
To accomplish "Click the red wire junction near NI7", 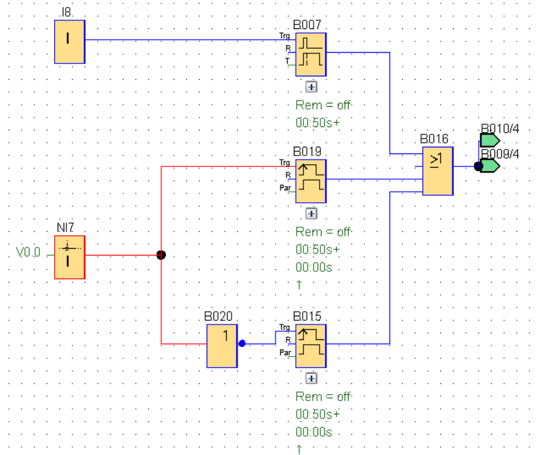I will click(161, 255).
